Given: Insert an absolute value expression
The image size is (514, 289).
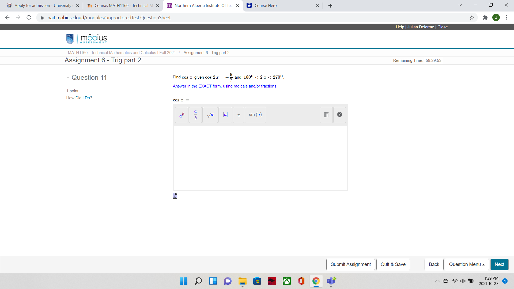Looking at the screenshot, I should pyautogui.click(x=225, y=115).
